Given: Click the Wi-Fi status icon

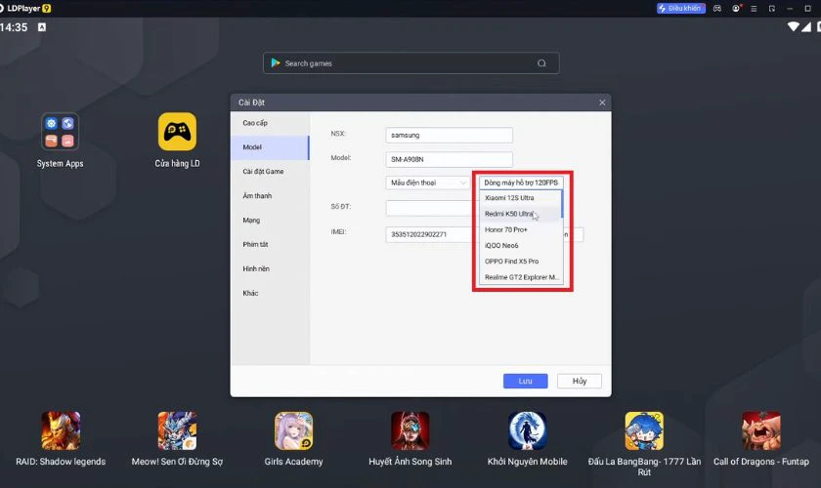Looking at the screenshot, I should click(x=794, y=26).
